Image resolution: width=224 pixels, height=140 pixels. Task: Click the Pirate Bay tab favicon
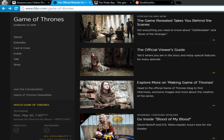click(x=96, y=2)
